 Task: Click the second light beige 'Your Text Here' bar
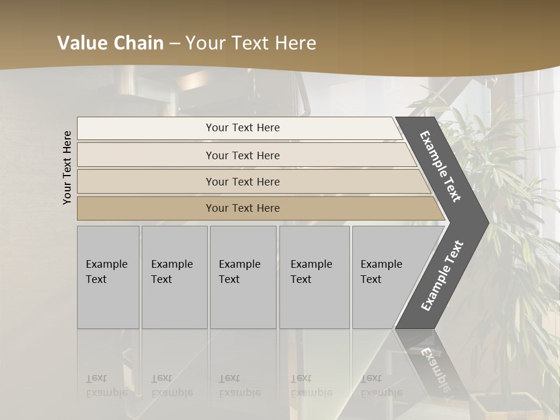point(246,155)
